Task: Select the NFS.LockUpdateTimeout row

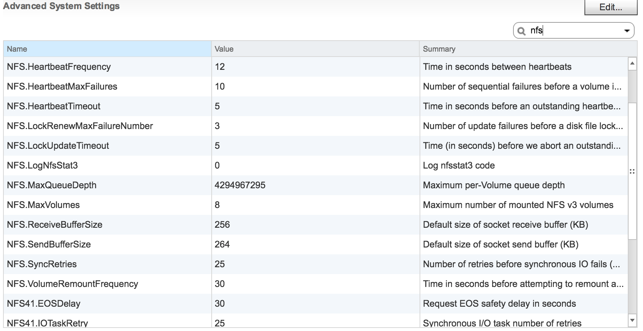Action: coord(315,146)
